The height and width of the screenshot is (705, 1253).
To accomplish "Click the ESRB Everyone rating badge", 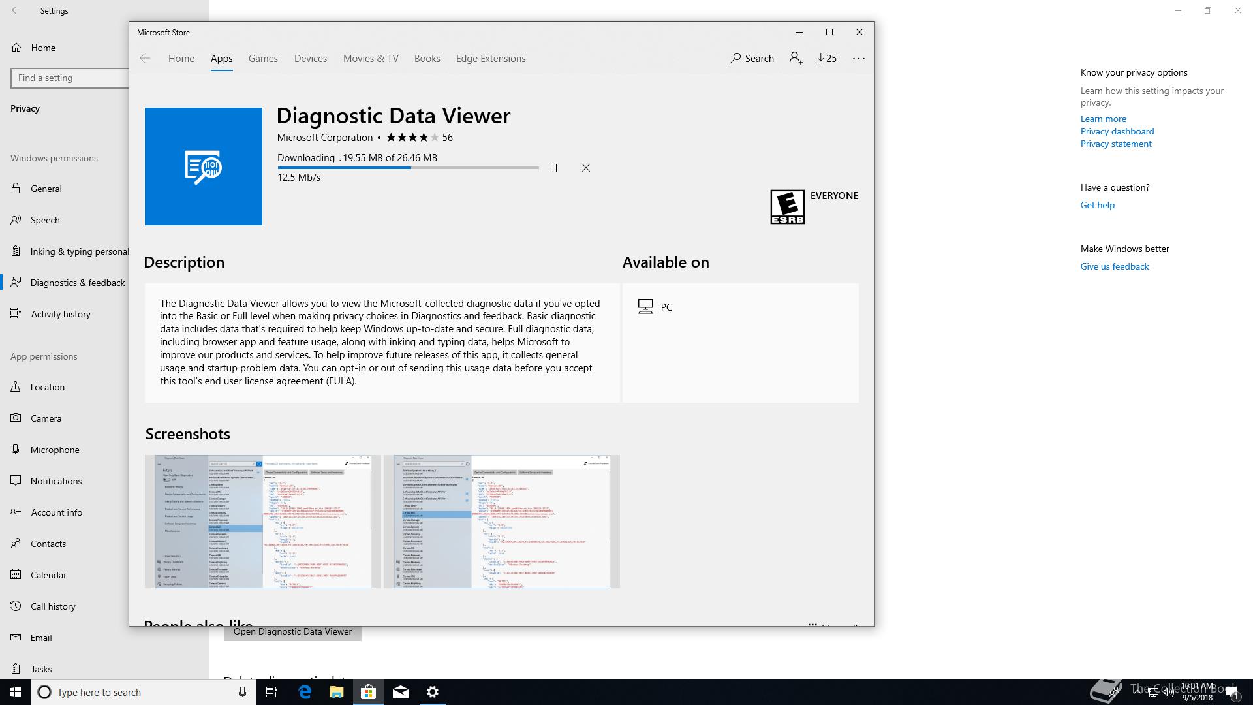I will pyautogui.click(x=788, y=207).
